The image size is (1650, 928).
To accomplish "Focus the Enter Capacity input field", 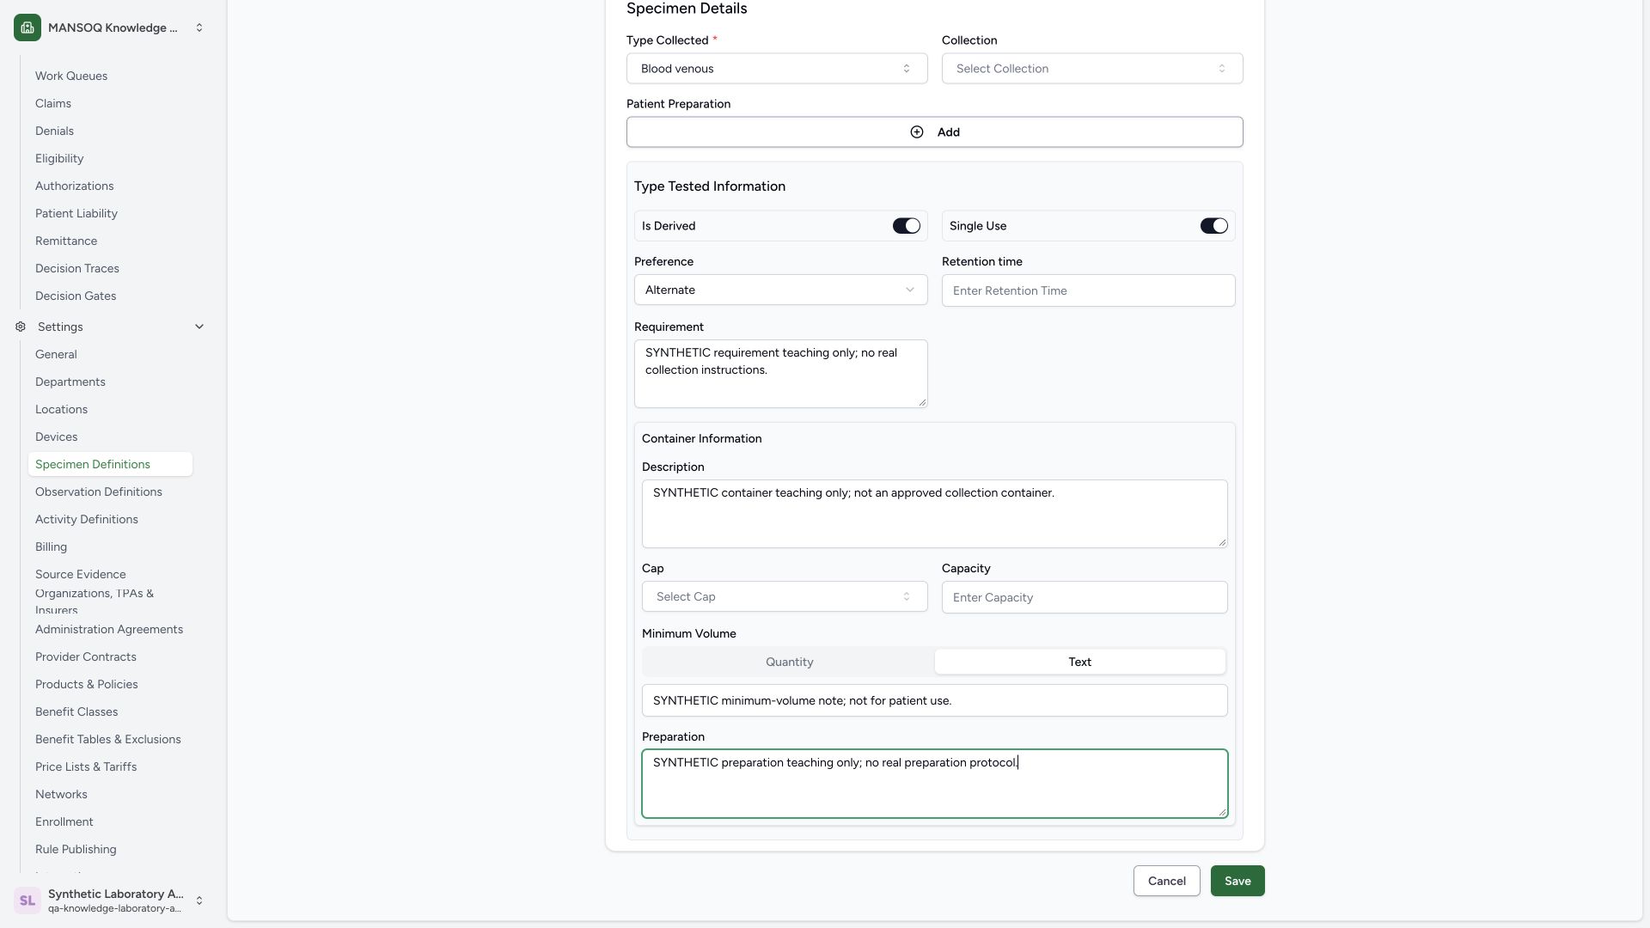I will click(1085, 597).
